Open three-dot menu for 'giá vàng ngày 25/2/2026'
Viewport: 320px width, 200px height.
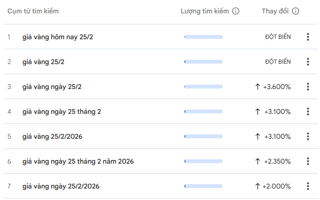[308, 186]
